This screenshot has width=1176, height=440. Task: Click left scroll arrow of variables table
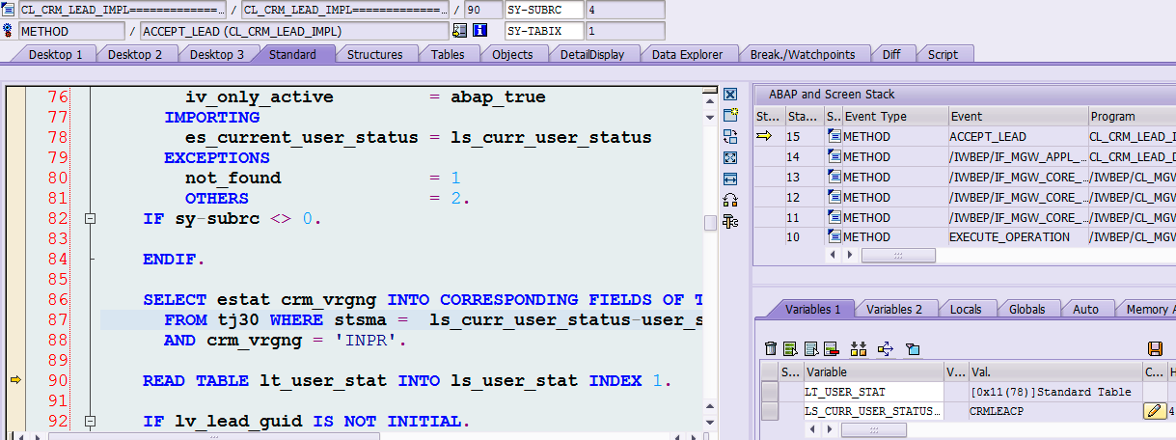click(x=814, y=429)
